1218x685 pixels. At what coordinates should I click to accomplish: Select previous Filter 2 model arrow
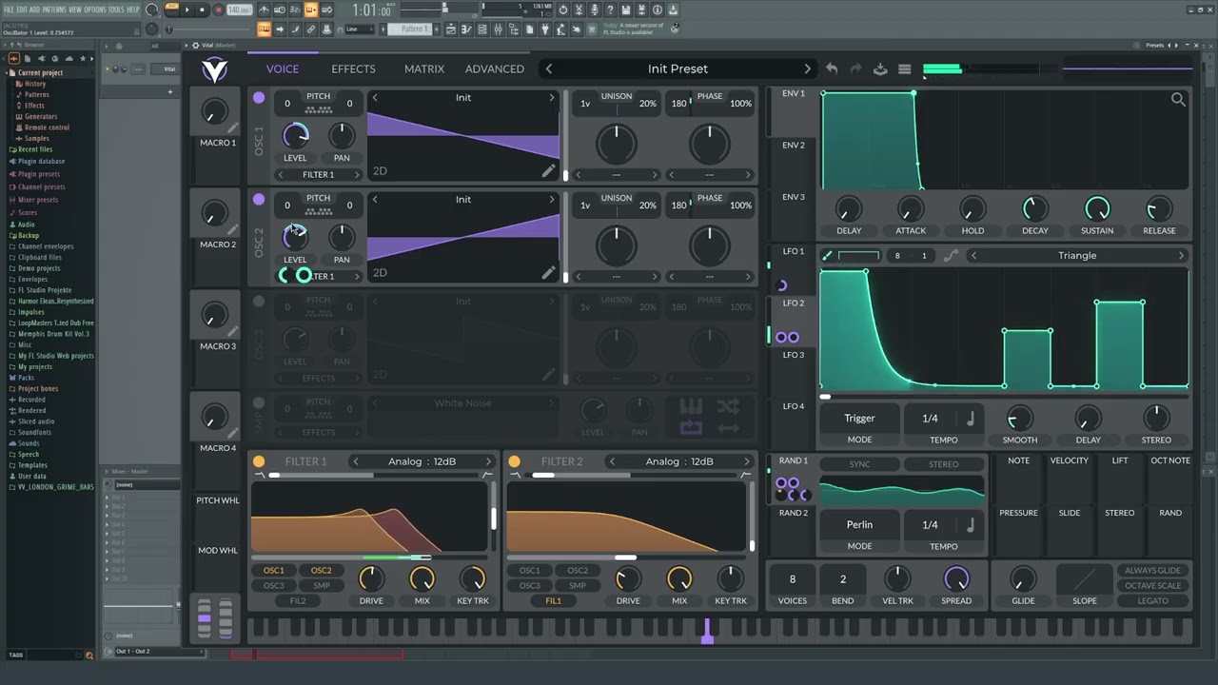(612, 461)
